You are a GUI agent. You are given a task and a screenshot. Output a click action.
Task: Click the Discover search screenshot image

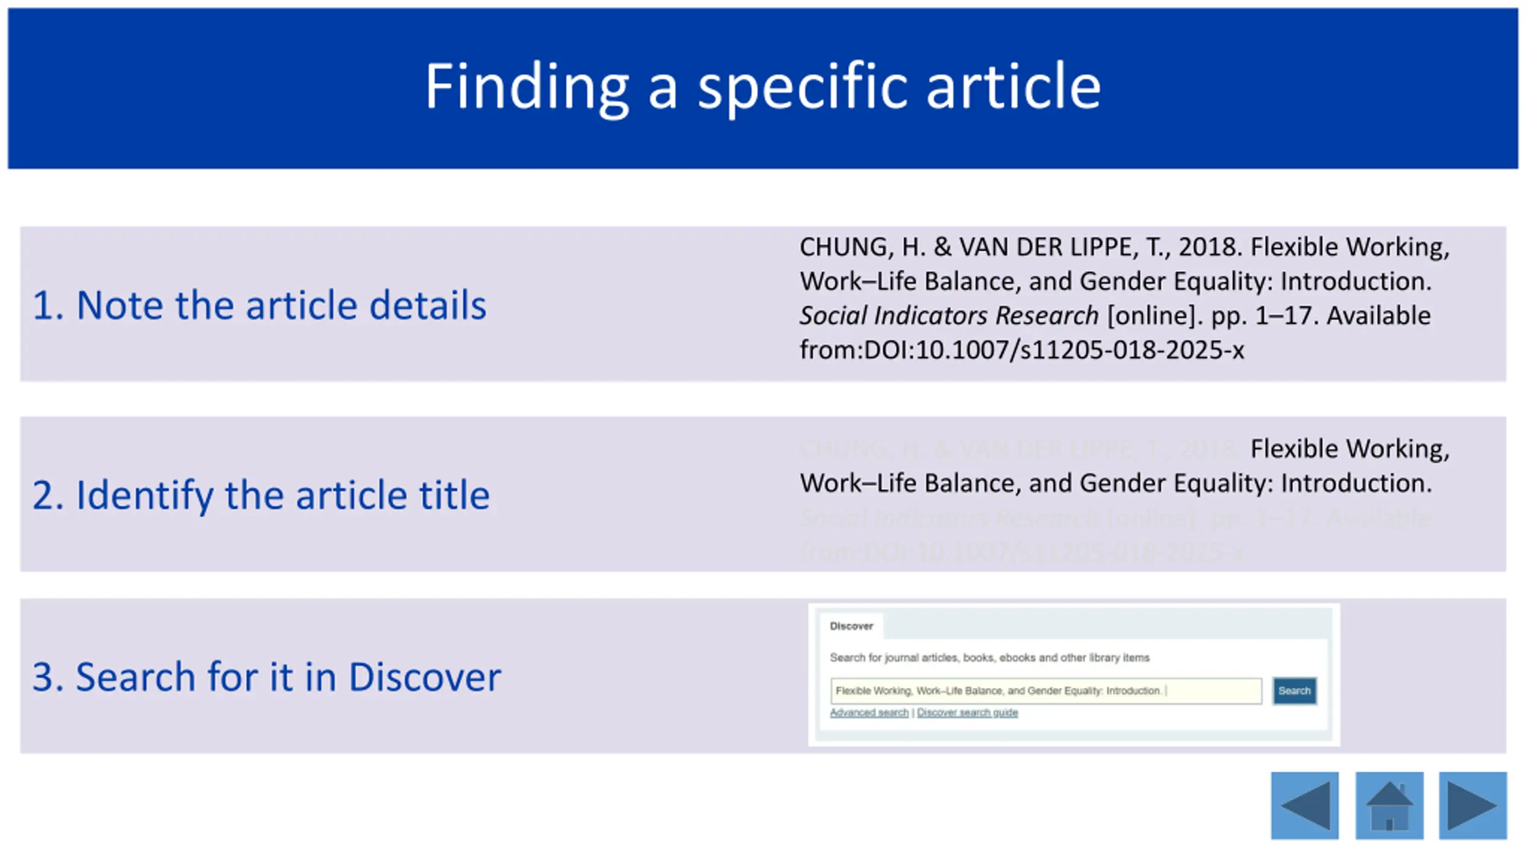1074,675
